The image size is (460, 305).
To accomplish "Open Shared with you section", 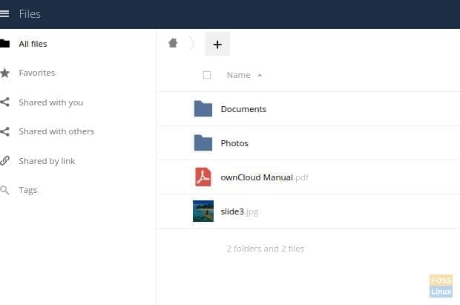I will pos(51,102).
